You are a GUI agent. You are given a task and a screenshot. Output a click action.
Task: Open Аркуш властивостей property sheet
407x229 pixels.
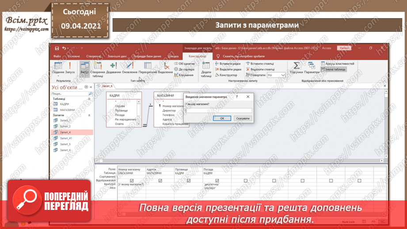tap(338, 64)
